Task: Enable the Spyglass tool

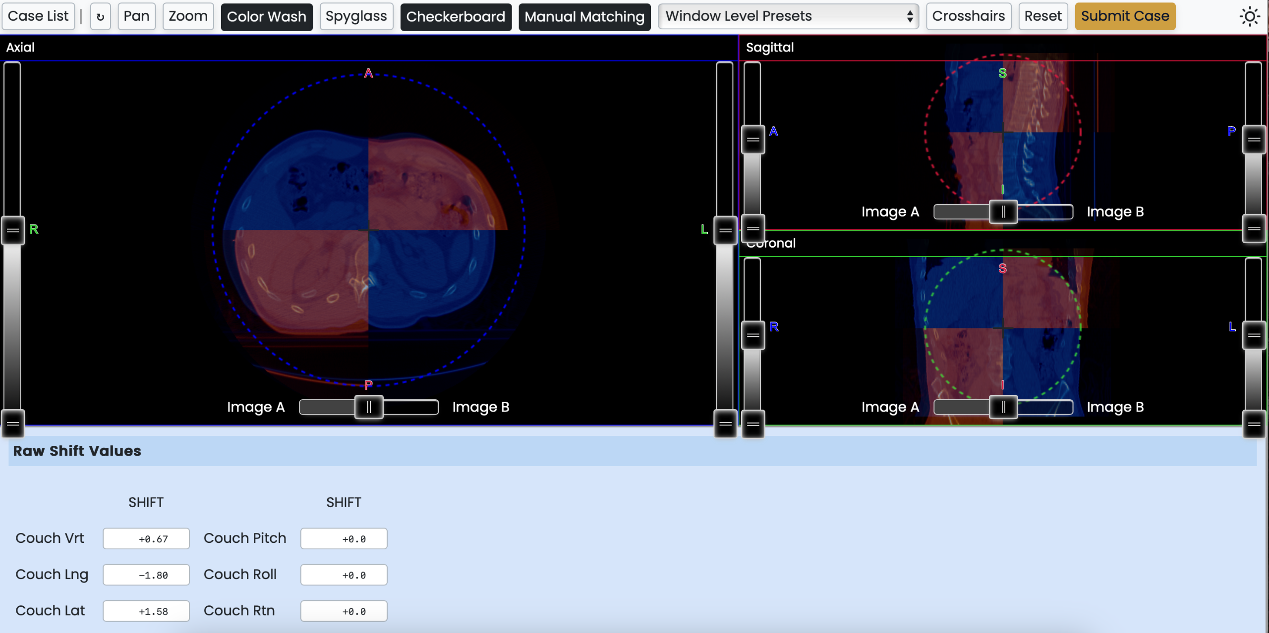Action: [356, 16]
